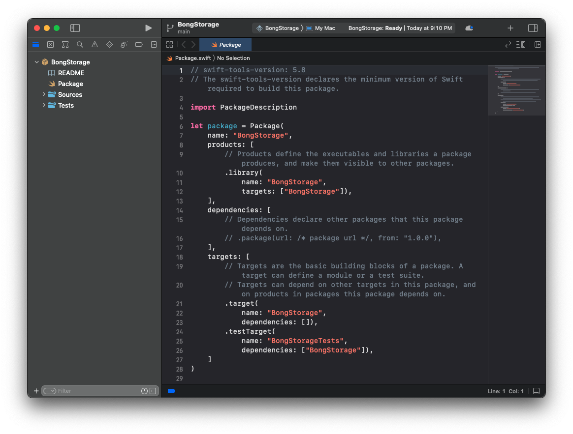Open the editor options menu
This screenshot has width=573, height=434.
click(521, 45)
